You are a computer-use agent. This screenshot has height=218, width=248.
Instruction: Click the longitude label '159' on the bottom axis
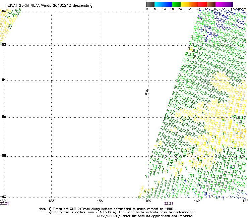148,201
